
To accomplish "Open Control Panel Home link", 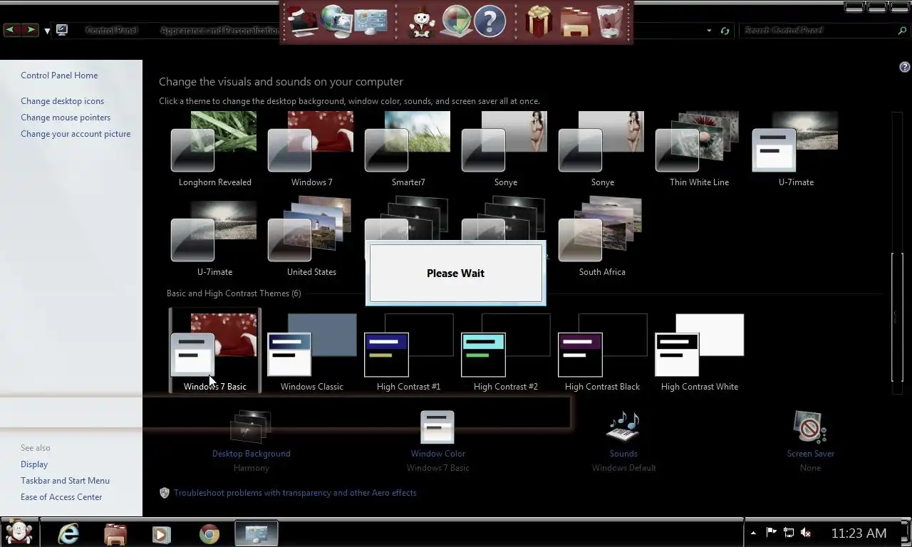I will (59, 75).
